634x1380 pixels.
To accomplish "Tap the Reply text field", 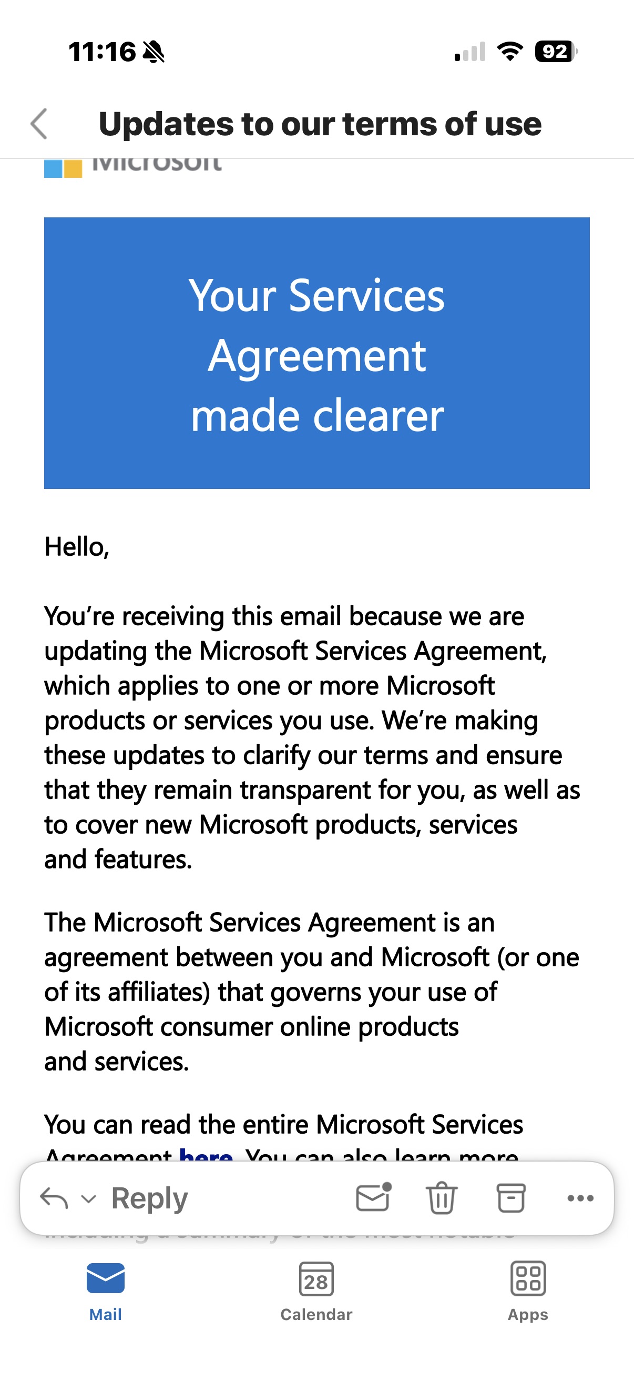I will 149,1198.
